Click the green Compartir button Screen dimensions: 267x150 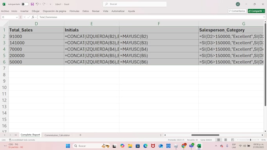pos(256,11)
